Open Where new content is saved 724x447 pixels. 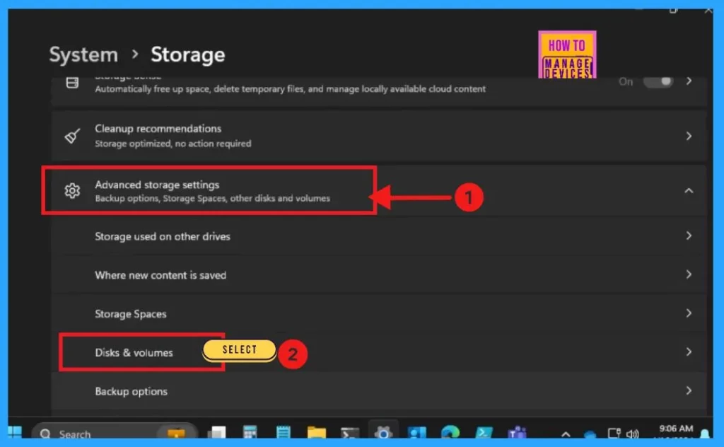coord(379,274)
